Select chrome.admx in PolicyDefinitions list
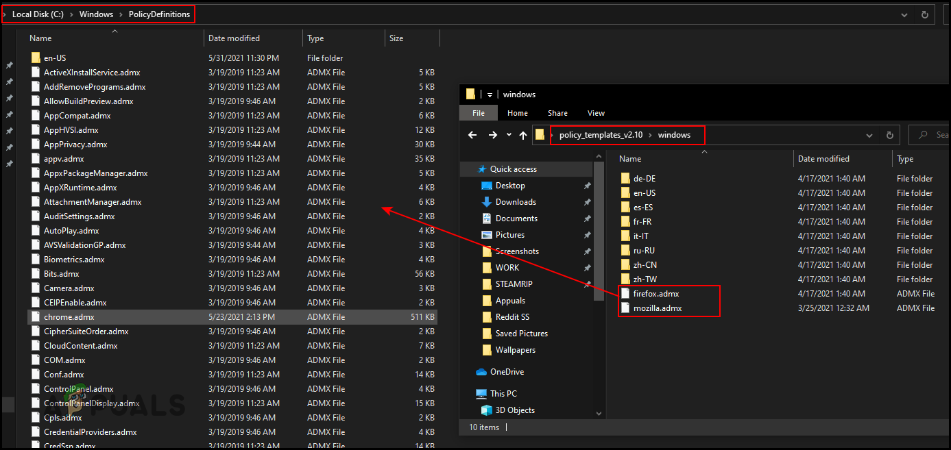Image resolution: width=951 pixels, height=450 pixels. (69, 317)
